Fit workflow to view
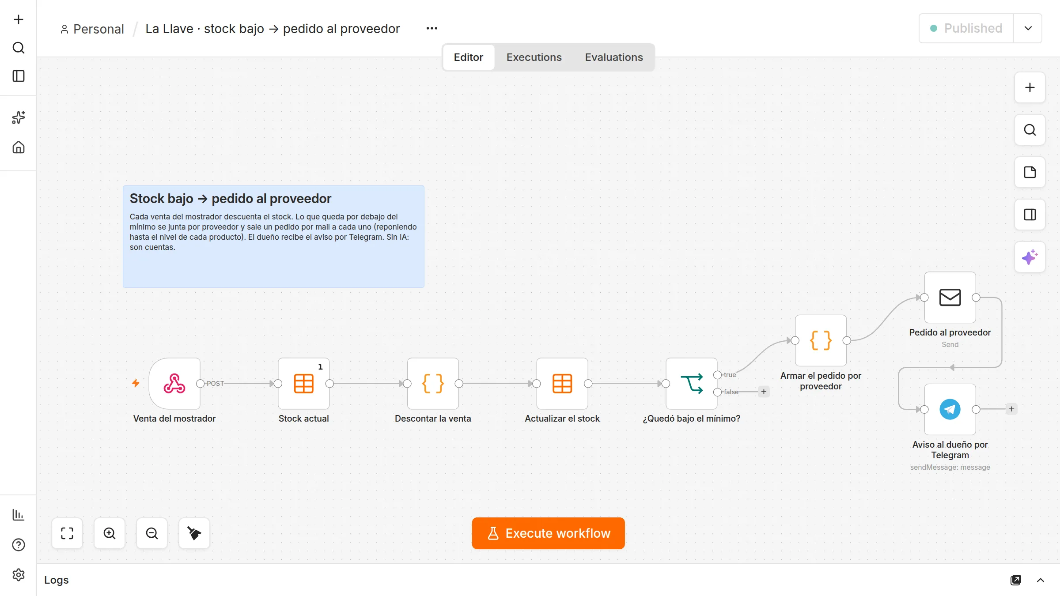Screen dimensions: 1060x596 click(67, 533)
